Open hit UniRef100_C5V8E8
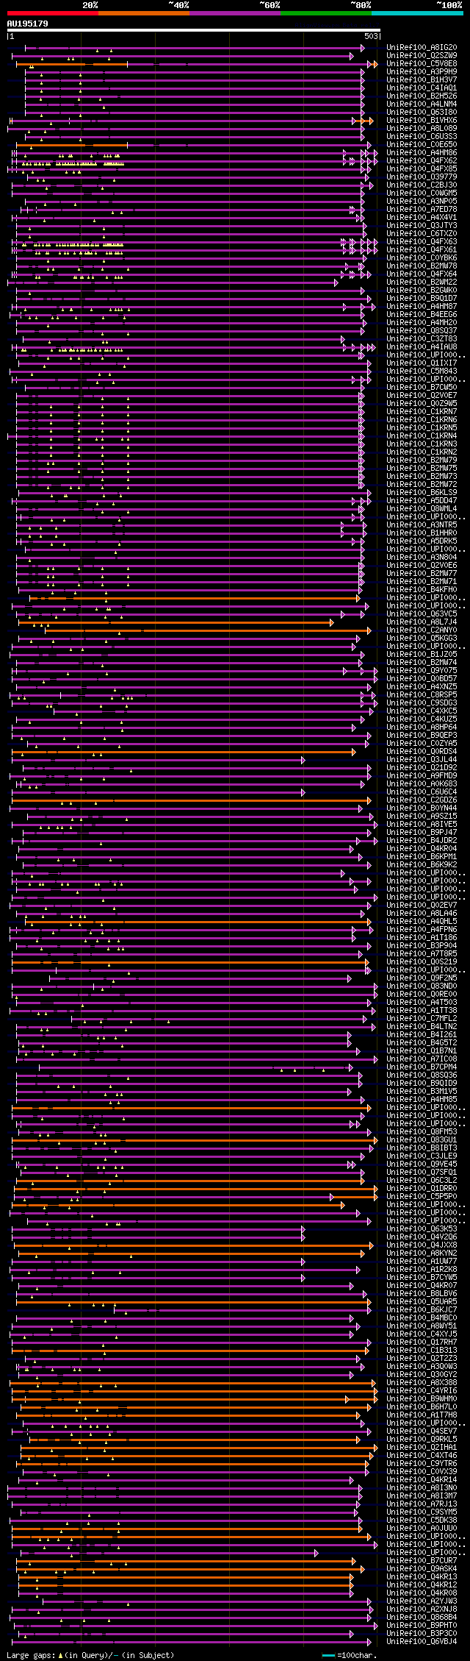 tap(422, 63)
